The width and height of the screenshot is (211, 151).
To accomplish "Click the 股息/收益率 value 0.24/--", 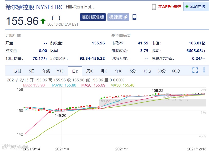I will click(199, 59).
